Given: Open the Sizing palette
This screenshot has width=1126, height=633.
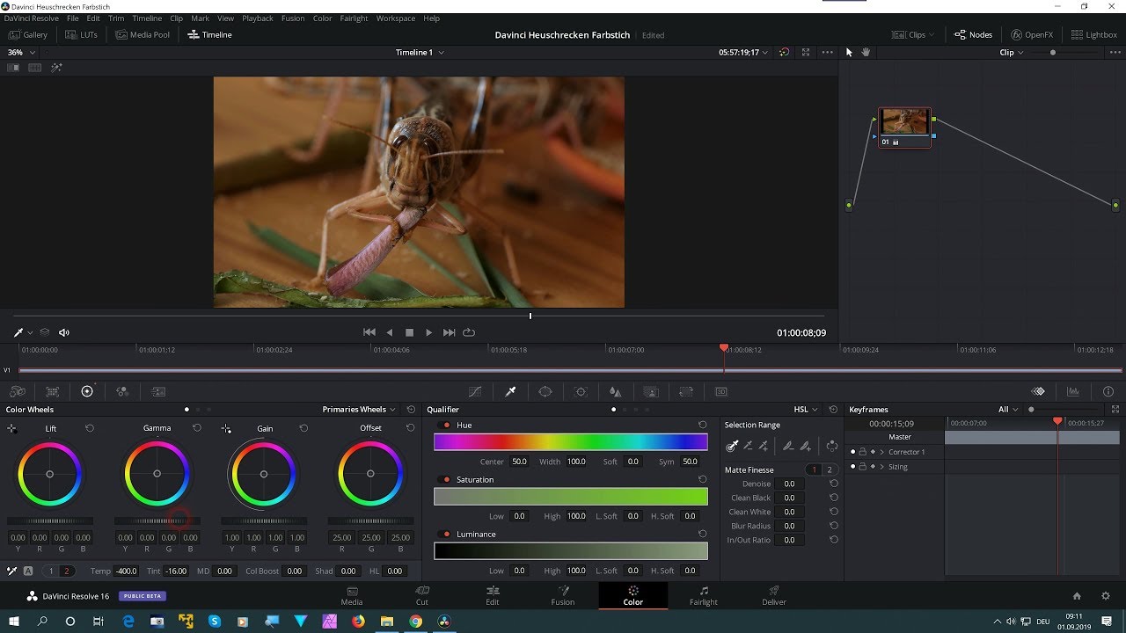Looking at the screenshot, I should point(686,391).
